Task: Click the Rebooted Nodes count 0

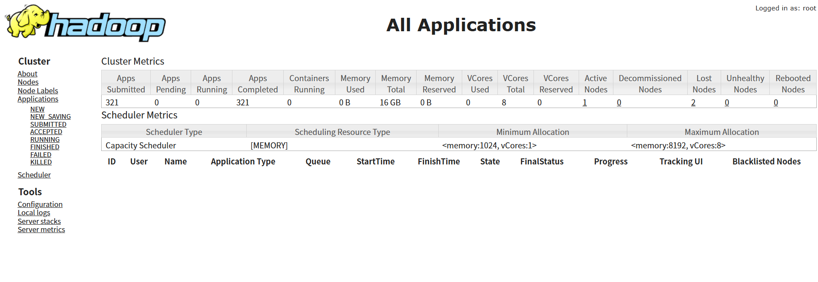Action: pyautogui.click(x=776, y=102)
